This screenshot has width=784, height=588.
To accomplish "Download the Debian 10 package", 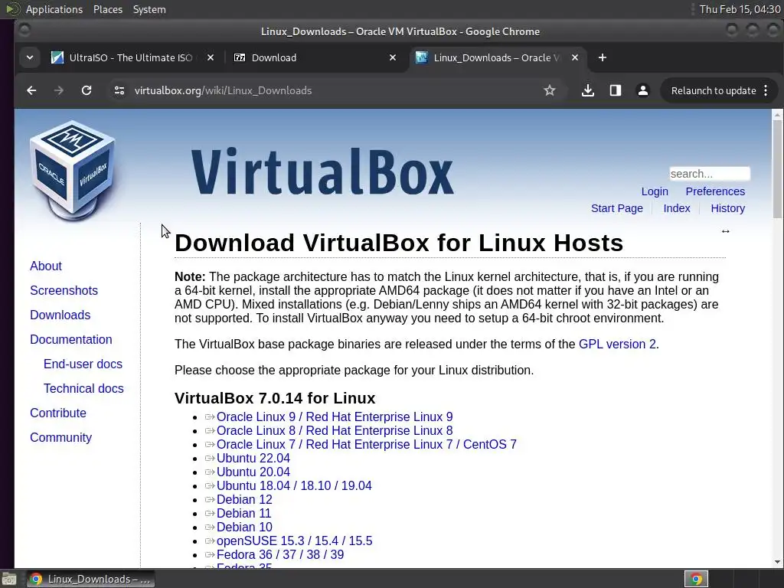I will [x=244, y=527].
